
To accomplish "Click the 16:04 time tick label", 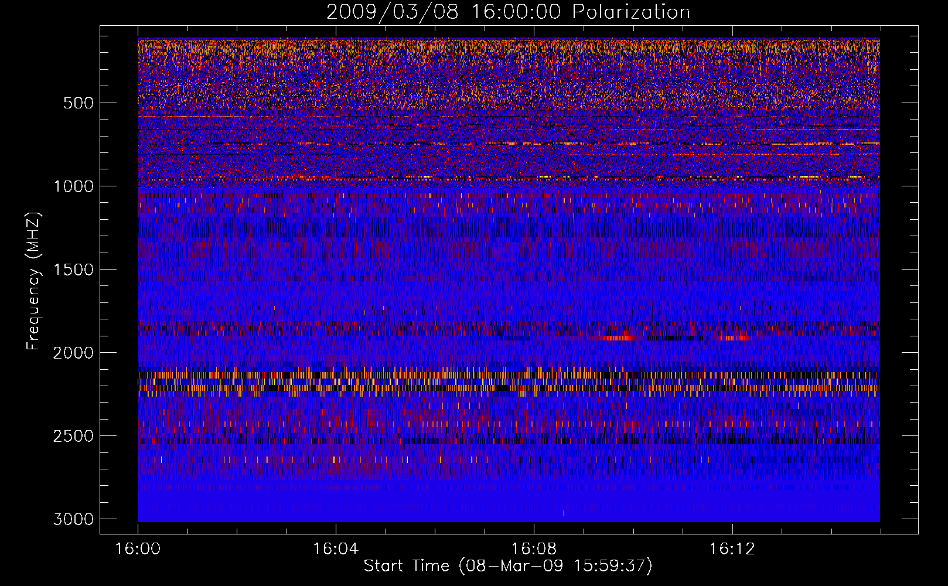I will pos(336,549).
